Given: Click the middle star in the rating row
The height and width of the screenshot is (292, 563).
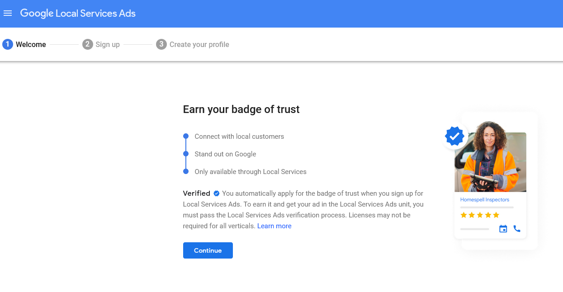Looking at the screenshot, I should [480, 215].
